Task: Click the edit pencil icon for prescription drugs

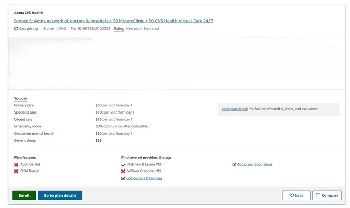Action: [x=234, y=164]
